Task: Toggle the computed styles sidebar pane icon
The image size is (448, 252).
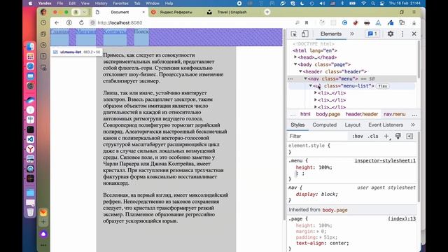Action: tap(409, 136)
